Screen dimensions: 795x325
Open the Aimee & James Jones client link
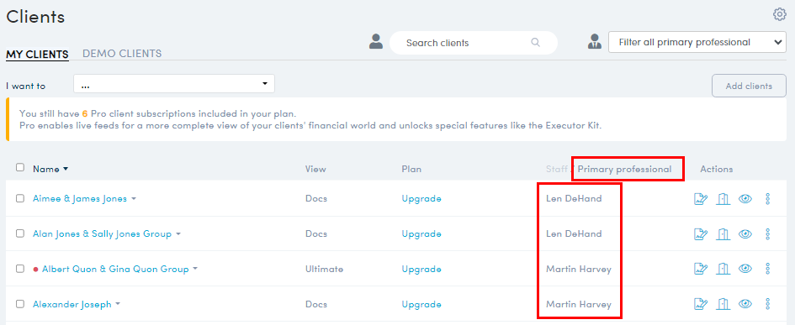[x=80, y=198]
